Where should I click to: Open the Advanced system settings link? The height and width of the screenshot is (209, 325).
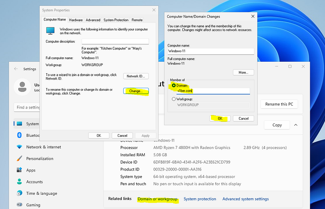point(246,199)
